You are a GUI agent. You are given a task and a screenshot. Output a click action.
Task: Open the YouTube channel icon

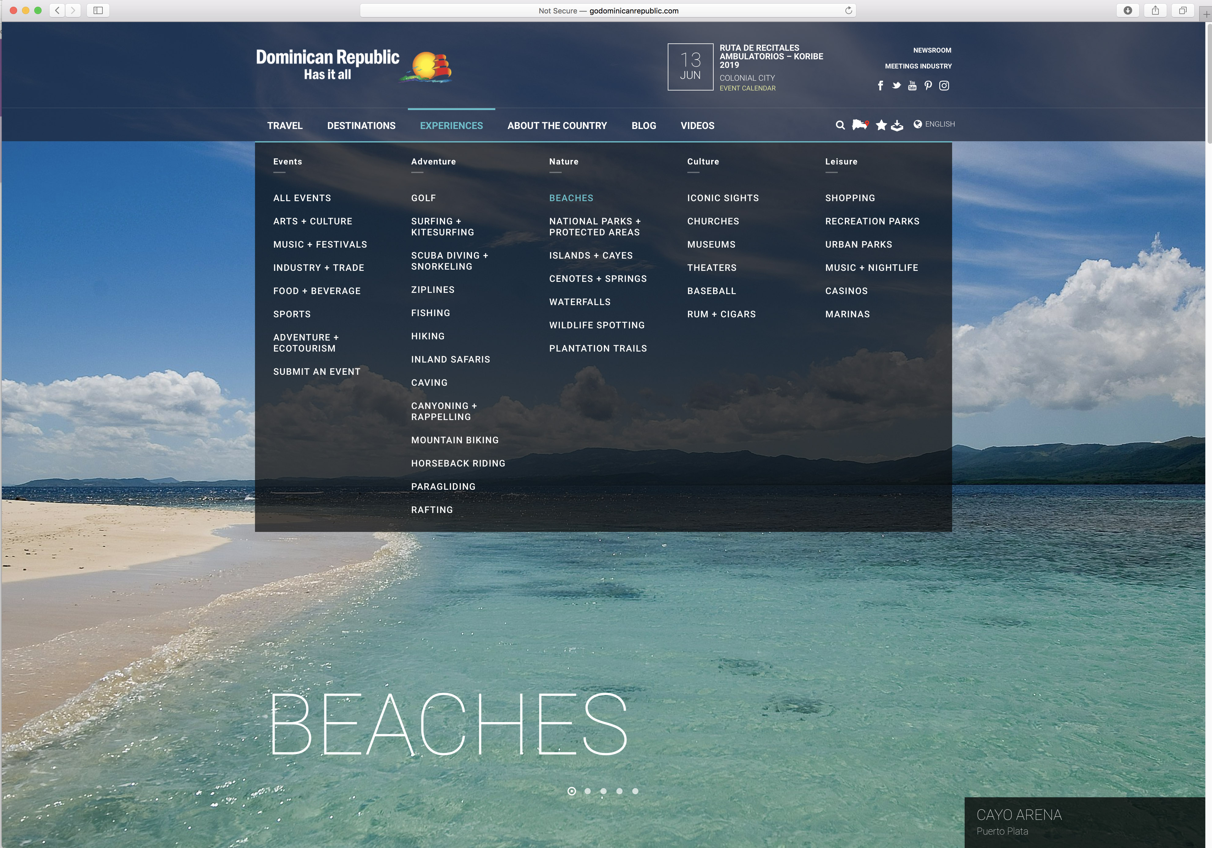tap(912, 86)
